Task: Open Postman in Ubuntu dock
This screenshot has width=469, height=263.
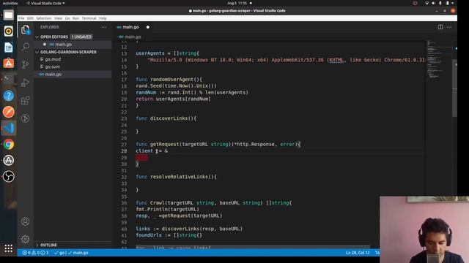Action: 8,112
